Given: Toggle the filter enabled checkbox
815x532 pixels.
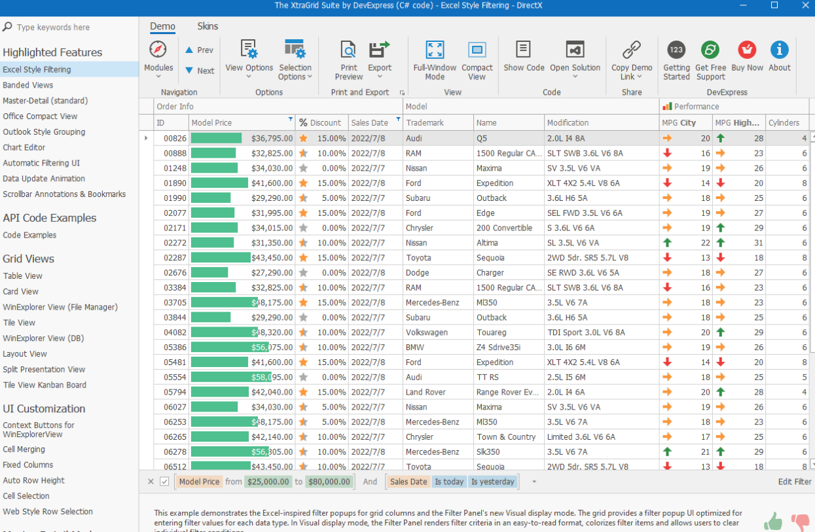Looking at the screenshot, I should click(x=164, y=482).
